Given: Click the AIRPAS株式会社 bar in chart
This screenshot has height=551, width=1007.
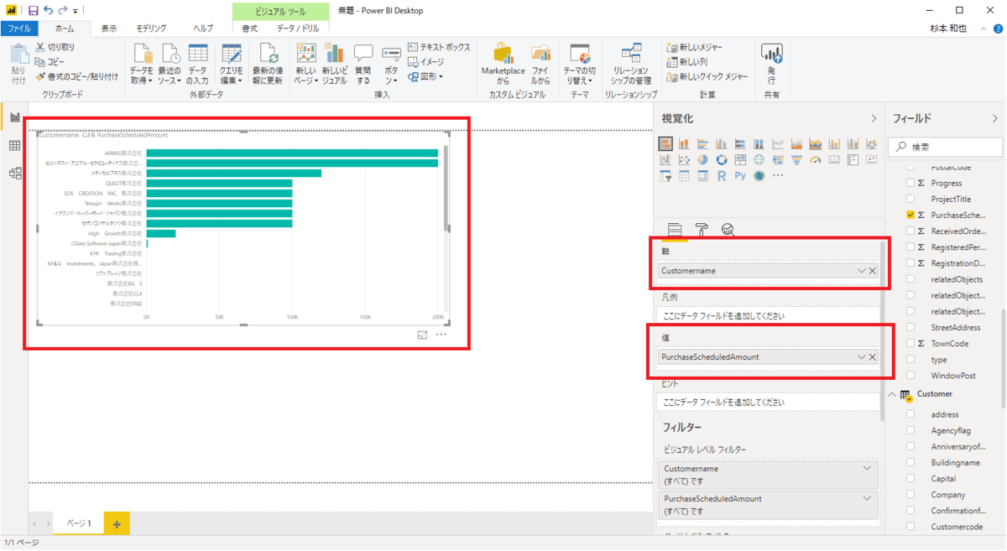Looking at the screenshot, I should 292,153.
